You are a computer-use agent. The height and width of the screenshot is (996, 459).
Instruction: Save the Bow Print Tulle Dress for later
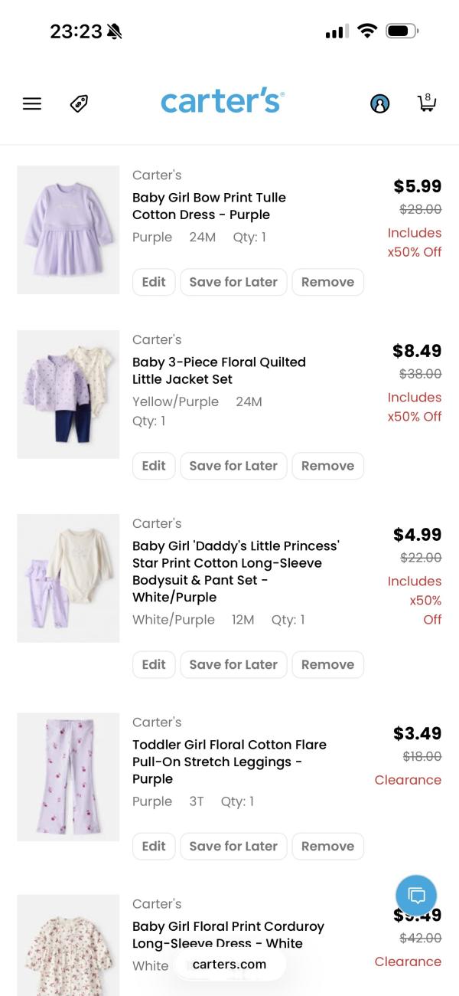click(233, 282)
